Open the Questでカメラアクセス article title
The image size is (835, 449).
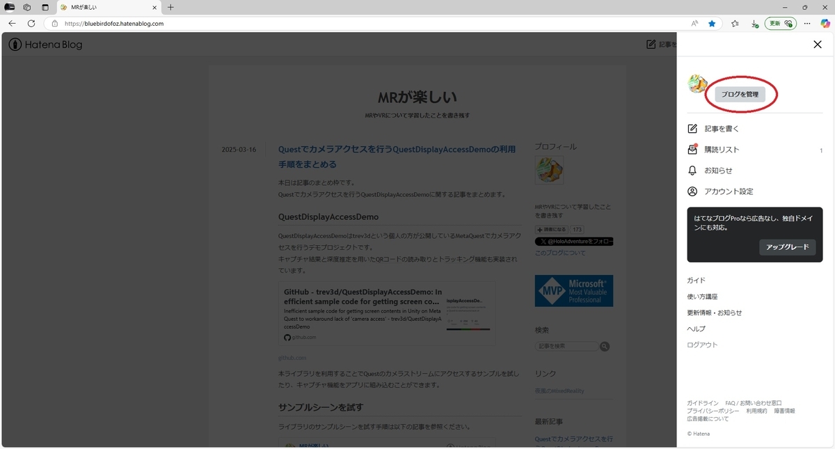click(397, 157)
